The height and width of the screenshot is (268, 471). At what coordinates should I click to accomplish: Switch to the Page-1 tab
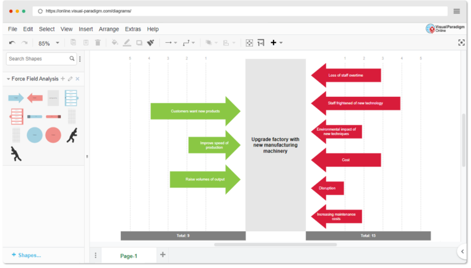click(x=129, y=255)
